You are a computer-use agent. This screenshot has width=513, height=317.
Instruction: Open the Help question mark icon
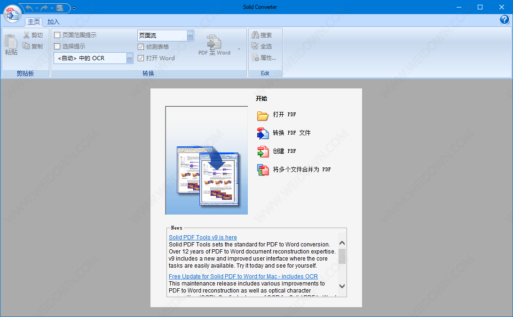point(505,20)
